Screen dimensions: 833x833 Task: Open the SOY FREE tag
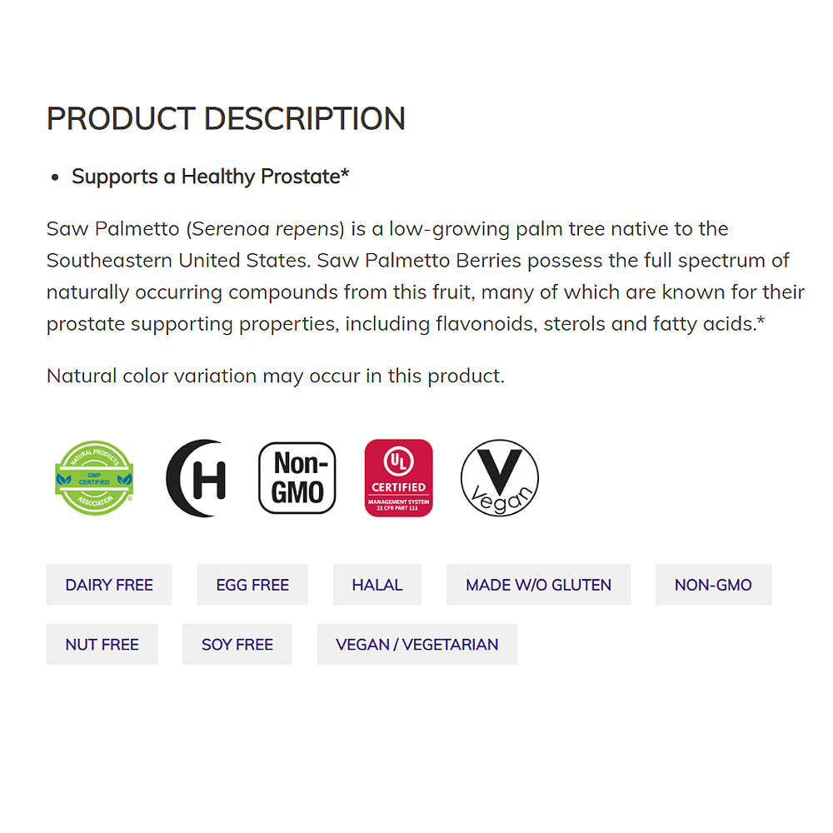tap(237, 644)
